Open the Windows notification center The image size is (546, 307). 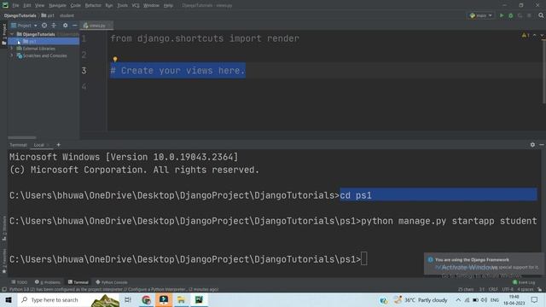(535, 300)
